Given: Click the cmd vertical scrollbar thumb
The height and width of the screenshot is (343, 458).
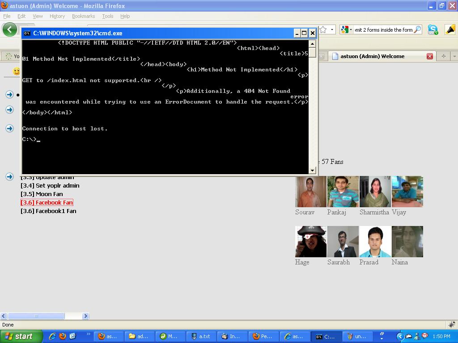Looking at the screenshot, I should (312, 53).
